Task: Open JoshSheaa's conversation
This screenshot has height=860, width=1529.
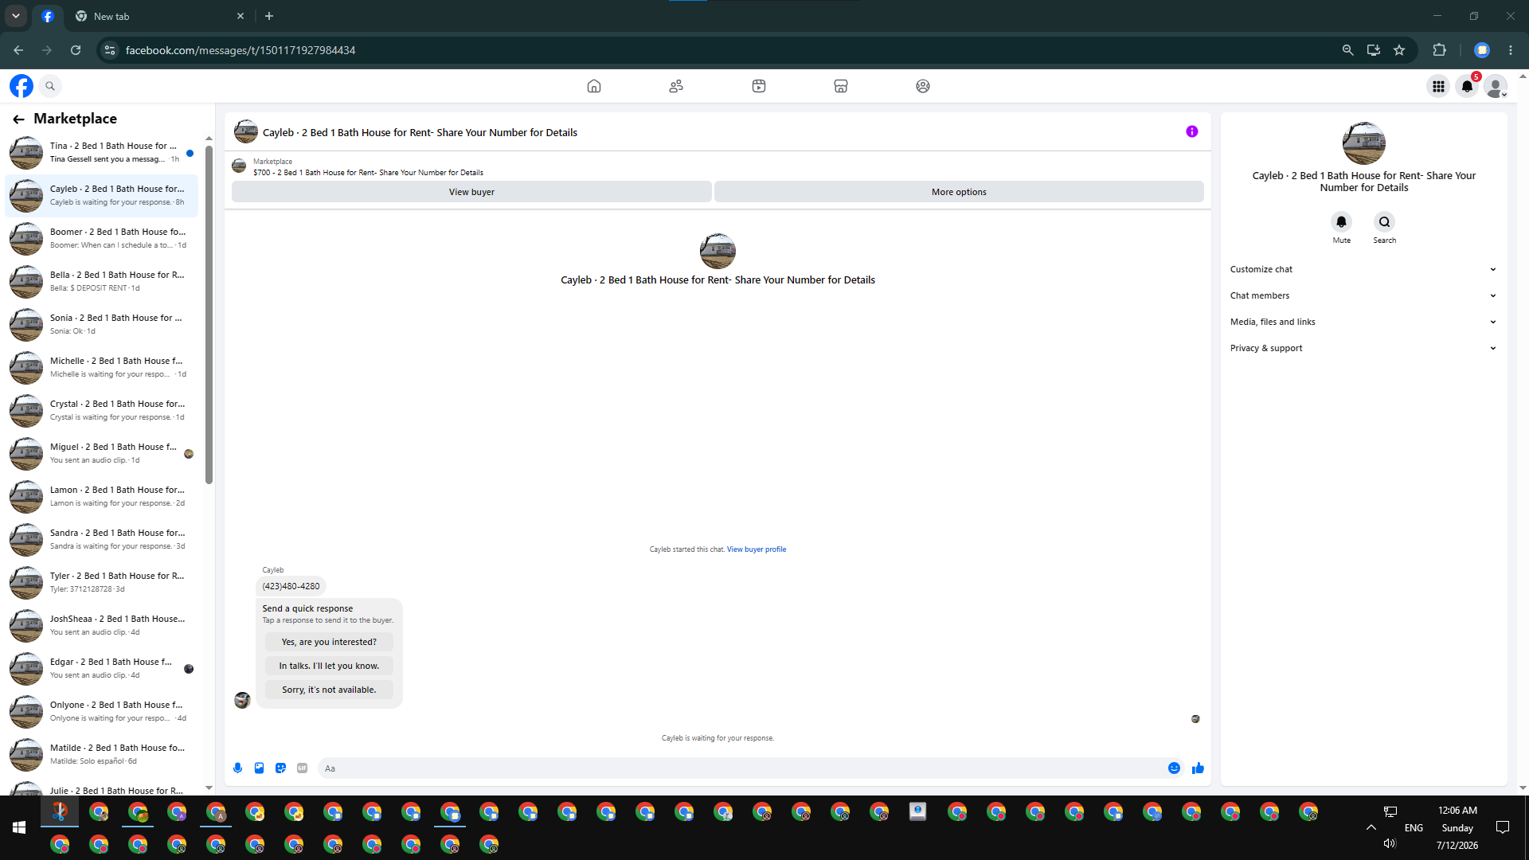Action: [102, 625]
